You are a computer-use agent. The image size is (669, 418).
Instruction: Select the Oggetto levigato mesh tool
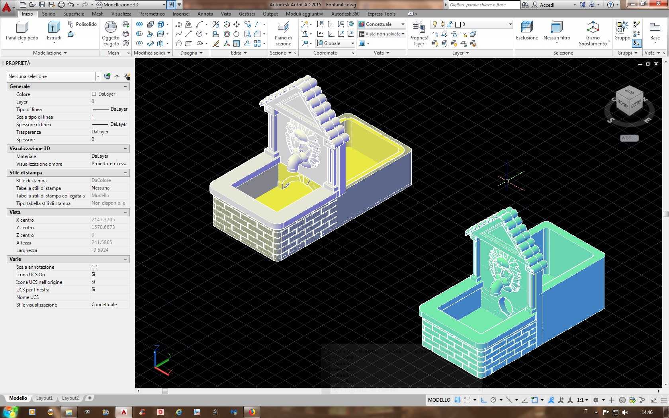click(110, 34)
